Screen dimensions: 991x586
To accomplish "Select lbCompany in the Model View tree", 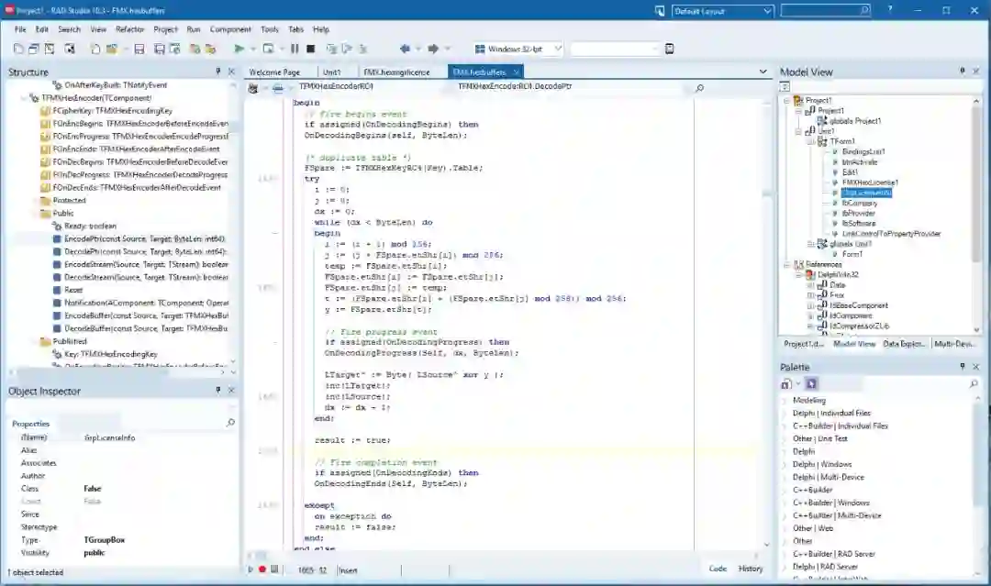I will [x=859, y=203].
